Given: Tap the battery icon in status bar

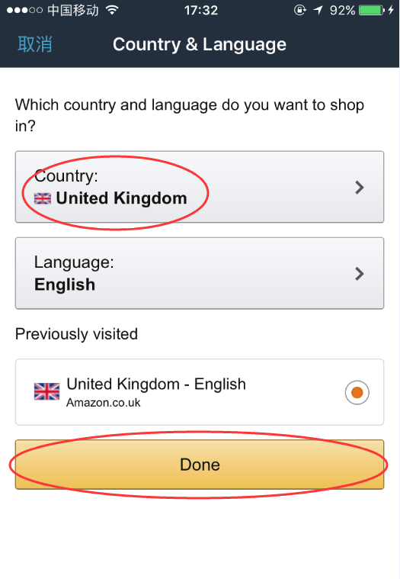Looking at the screenshot, I should pos(372,10).
